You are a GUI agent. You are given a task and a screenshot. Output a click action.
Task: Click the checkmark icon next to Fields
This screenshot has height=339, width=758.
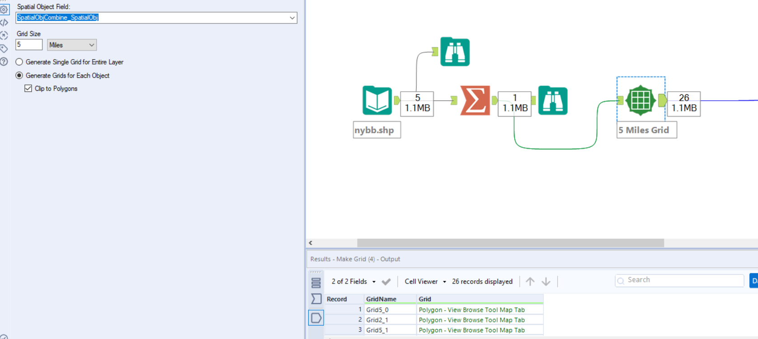point(386,282)
